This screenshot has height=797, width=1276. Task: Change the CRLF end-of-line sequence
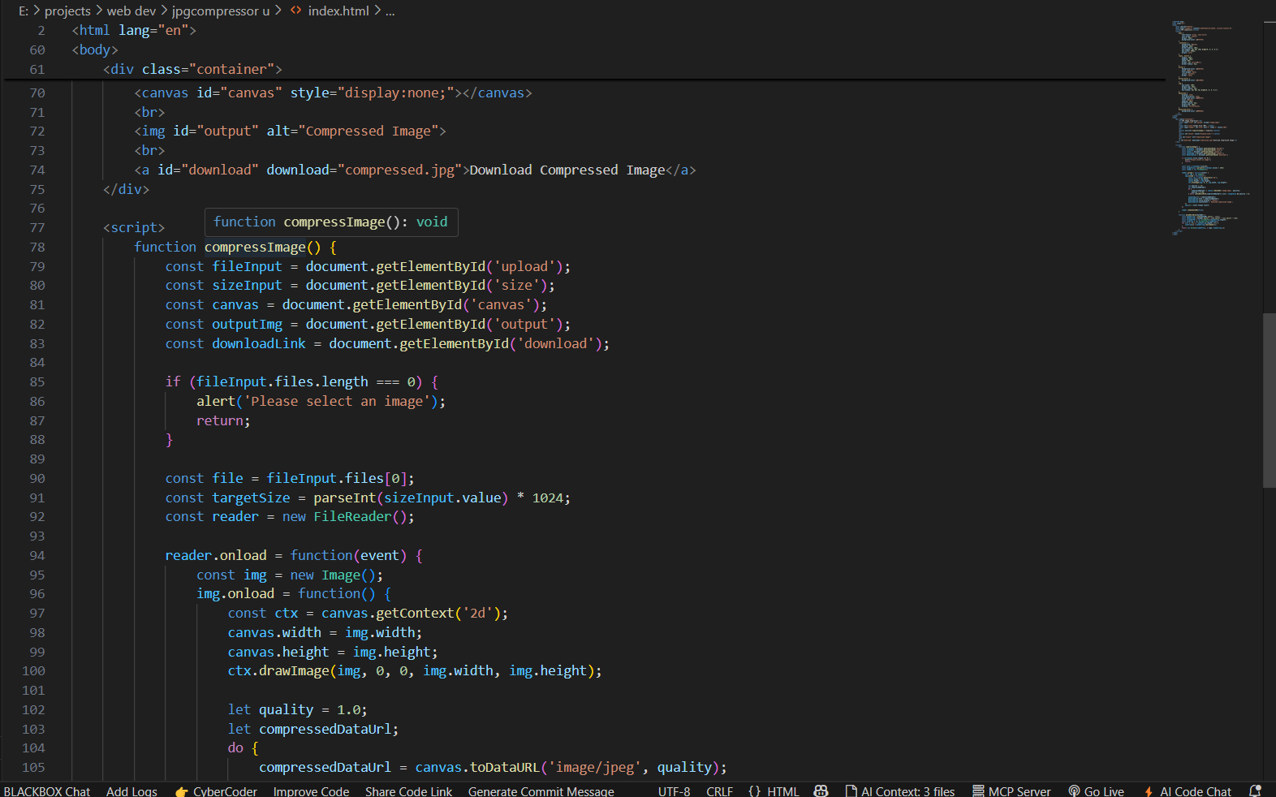coord(719,791)
